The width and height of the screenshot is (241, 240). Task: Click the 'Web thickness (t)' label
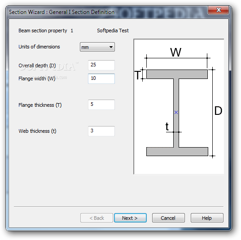pyautogui.click(x=37, y=131)
